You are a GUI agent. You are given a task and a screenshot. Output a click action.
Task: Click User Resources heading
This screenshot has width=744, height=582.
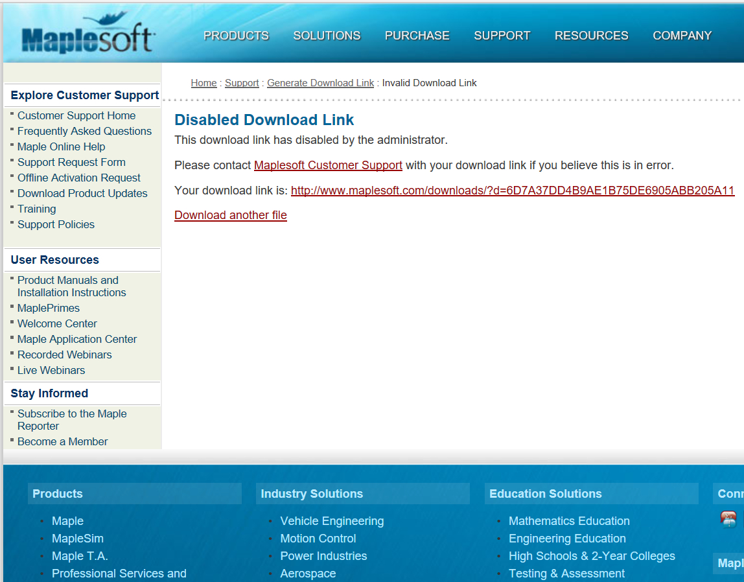pyautogui.click(x=54, y=260)
